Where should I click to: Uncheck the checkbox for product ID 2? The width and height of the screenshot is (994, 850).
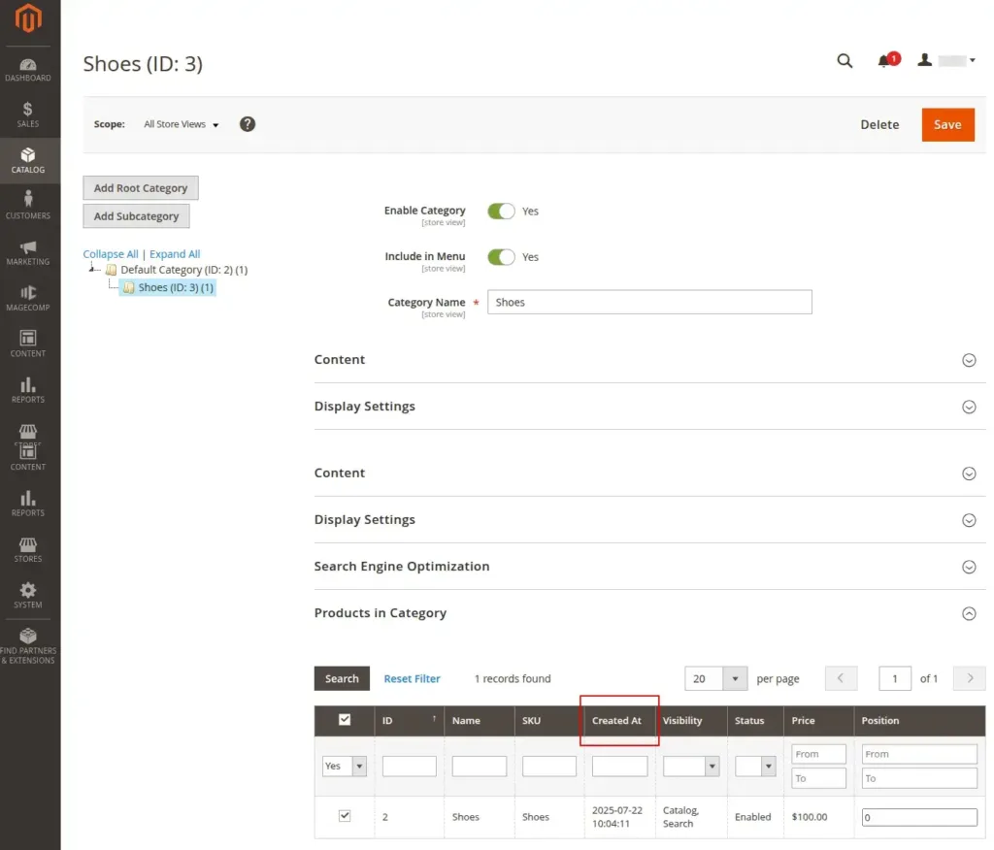click(345, 816)
